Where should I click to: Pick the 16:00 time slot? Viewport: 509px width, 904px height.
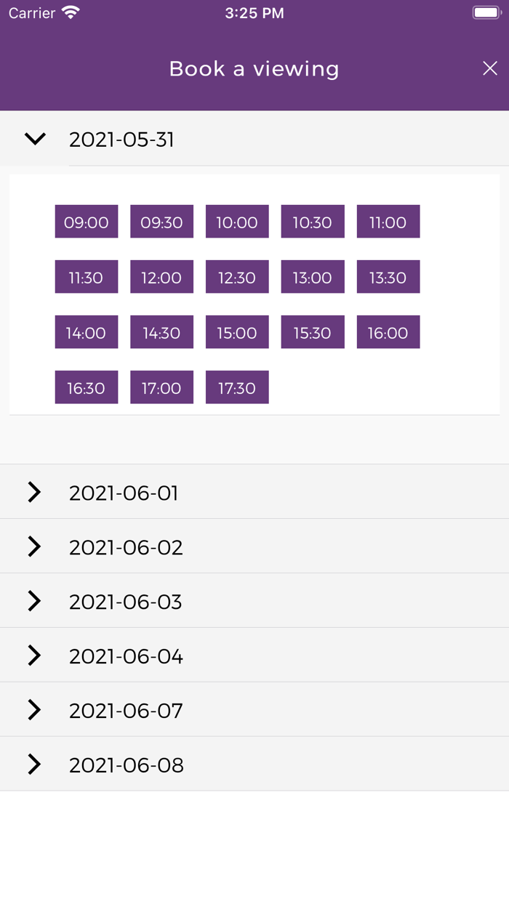click(388, 332)
